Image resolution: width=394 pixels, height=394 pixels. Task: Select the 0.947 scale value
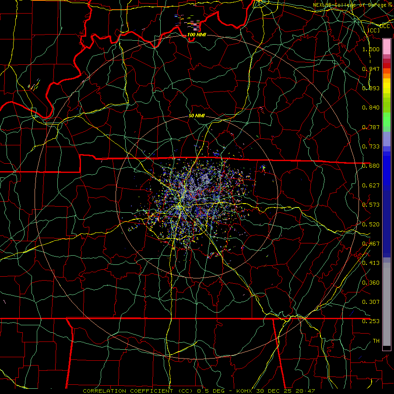371,69
